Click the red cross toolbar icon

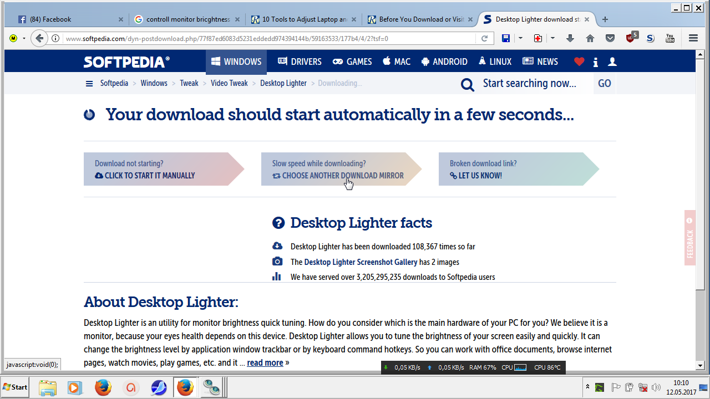coord(538,38)
